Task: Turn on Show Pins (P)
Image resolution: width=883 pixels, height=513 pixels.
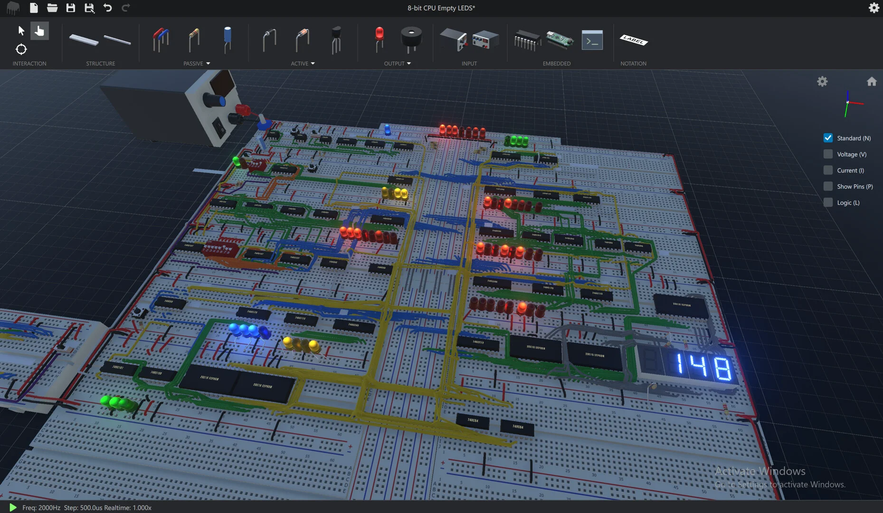Action: (x=827, y=186)
